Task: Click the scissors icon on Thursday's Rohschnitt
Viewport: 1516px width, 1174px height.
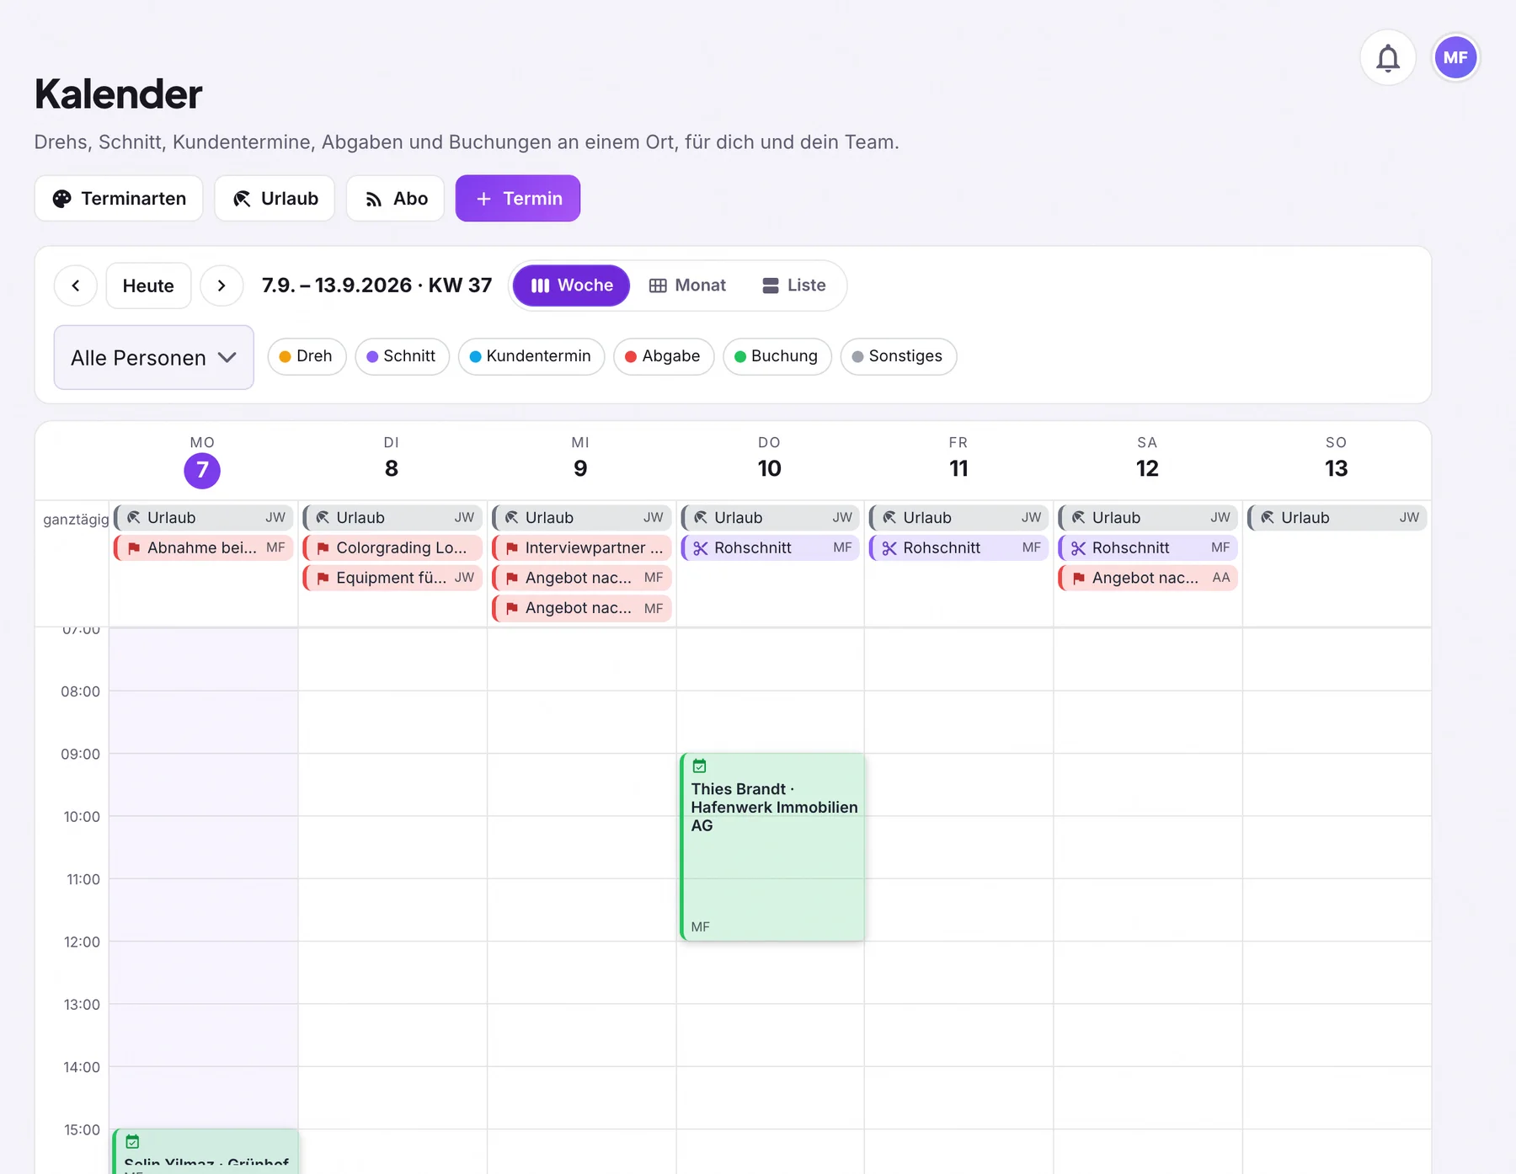Action: 701,548
